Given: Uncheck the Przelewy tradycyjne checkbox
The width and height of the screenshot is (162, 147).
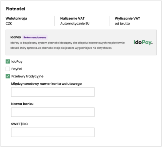Looking at the screenshot, I should (8, 76).
